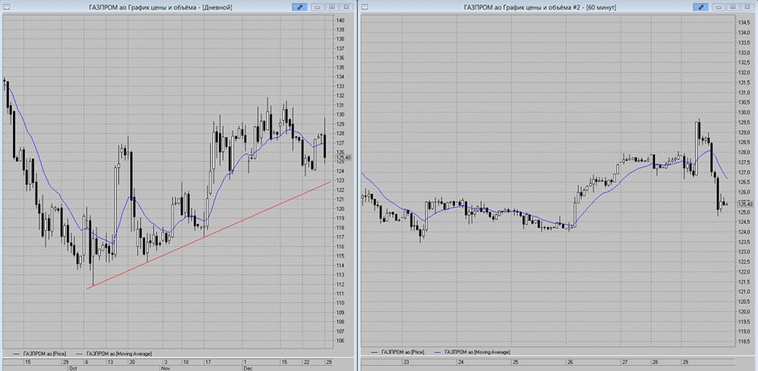The width and height of the screenshot is (758, 371).
Task: Click the title text ending with [Дневной]
Action: pyautogui.click(x=161, y=8)
